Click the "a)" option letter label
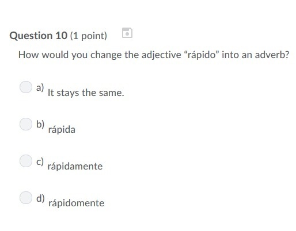This screenshot has height=231, width=296. click(x=40, y=87)
